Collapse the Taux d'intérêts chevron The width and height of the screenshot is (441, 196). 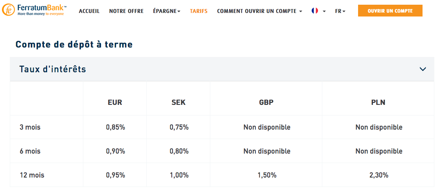click(423, 69)
